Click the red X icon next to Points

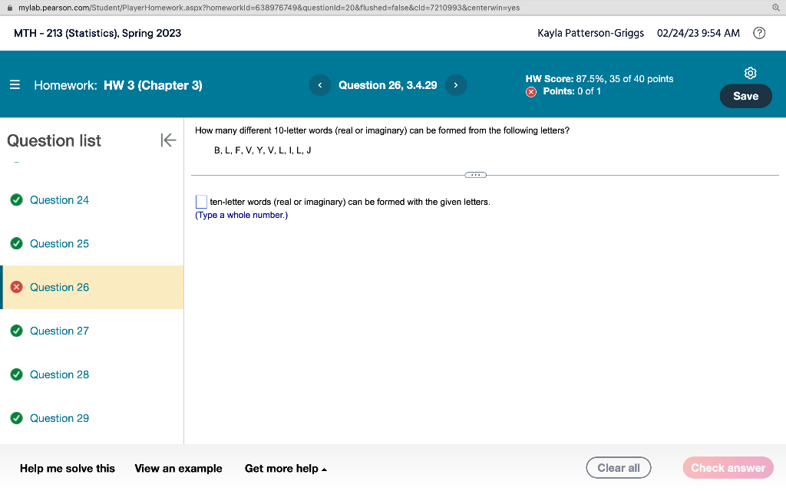(x=530, y=91)
